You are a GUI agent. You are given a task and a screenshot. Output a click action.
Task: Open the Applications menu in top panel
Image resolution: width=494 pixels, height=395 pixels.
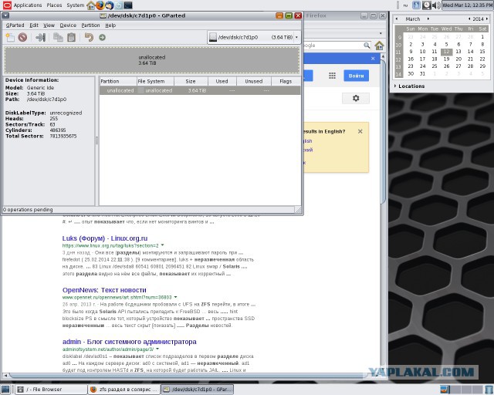(28, 5)
